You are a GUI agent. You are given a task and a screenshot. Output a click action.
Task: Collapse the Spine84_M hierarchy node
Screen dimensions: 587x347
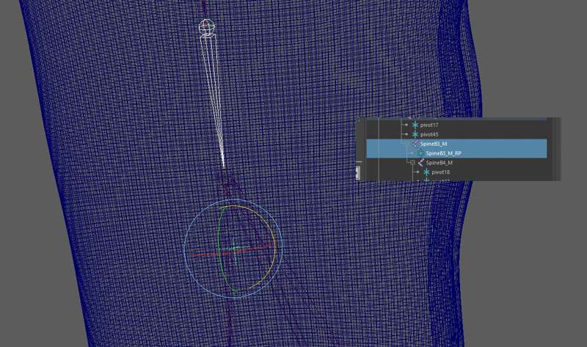(x=412, y=163)
